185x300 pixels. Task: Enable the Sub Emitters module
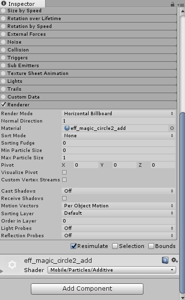pos(3,66)
